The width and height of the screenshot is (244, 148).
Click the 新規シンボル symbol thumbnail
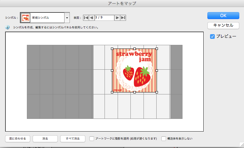[26, 18]
